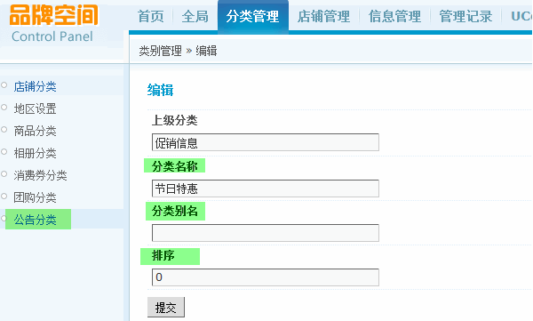
Task: Switch to the 全局 tab
Action: [x=195, y=16]
